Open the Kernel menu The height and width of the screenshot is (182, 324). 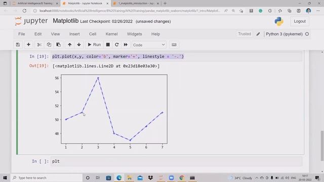(111, 34)
